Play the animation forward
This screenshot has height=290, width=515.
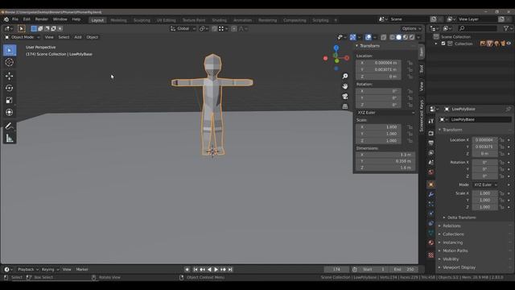point(216,269)
